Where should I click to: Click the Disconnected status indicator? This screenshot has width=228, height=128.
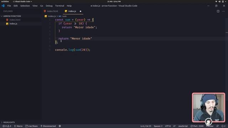(48, 126)
